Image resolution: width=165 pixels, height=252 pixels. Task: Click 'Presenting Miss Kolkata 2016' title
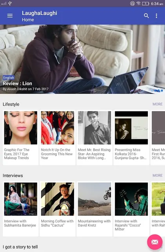point(131,154)
